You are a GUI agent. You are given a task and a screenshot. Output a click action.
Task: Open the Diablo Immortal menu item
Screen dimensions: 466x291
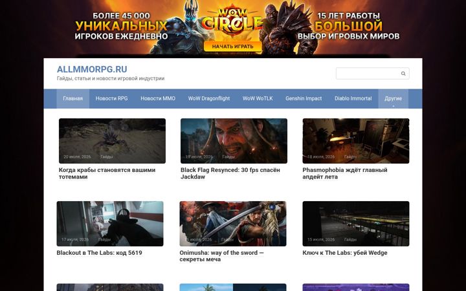353,98
